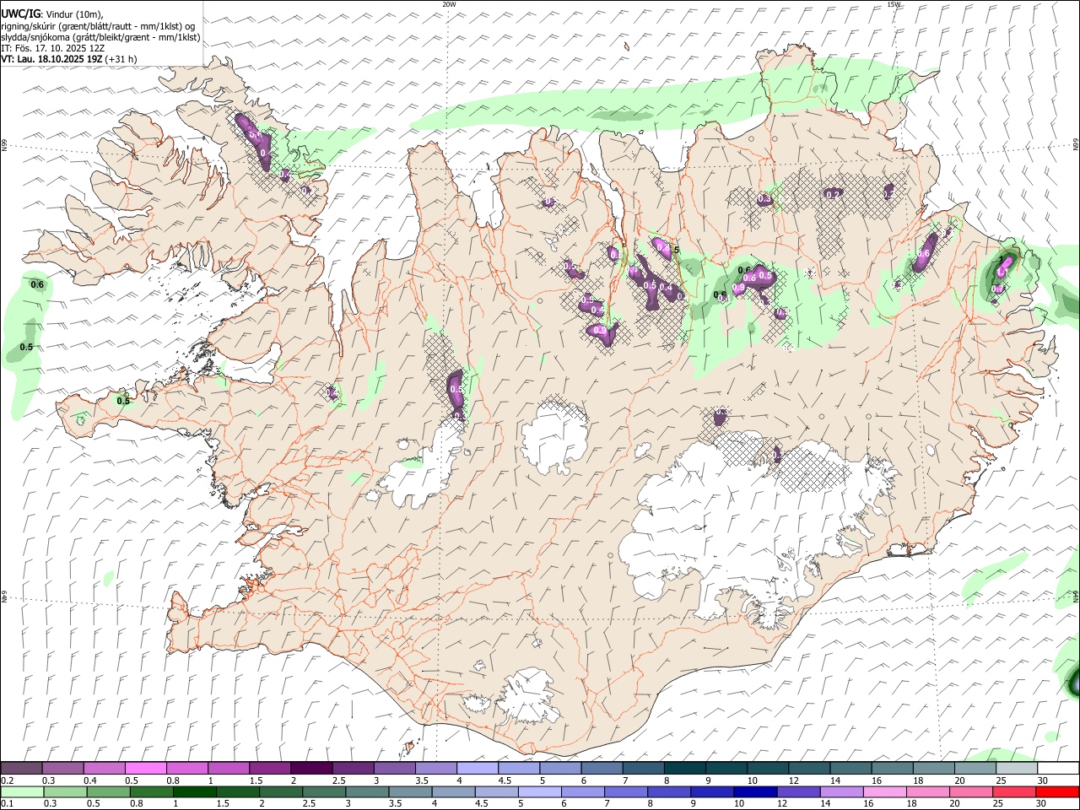Image resolution: width=1080 pixels, height=810 pixels.
Task: Pick the rain legend swatch between 5 and 6
Action: tap(539, 791)
